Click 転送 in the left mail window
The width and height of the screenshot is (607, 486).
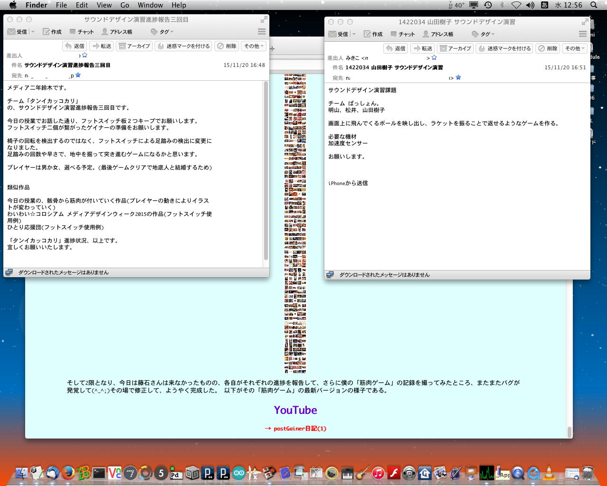coord(101,46)
